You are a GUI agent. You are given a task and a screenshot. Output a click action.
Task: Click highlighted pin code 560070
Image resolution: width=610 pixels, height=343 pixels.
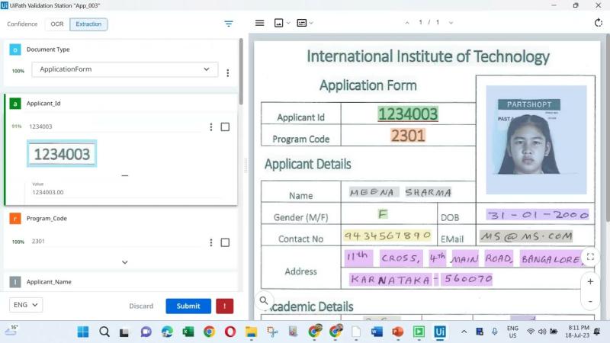click(x=468, y=279)
